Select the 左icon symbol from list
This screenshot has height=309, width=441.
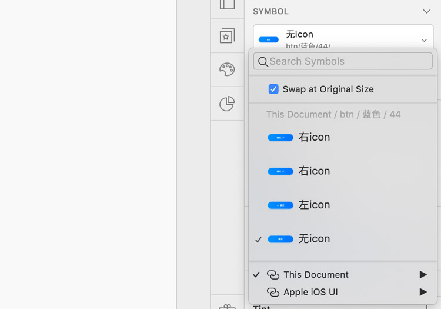314,205
